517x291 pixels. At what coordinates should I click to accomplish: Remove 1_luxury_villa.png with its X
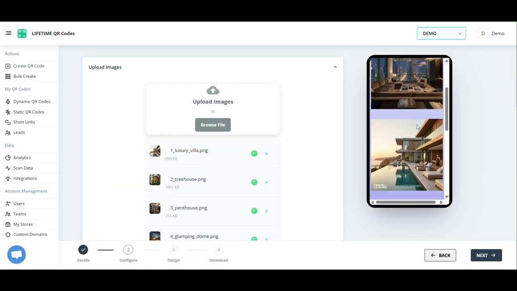(267, 154)
